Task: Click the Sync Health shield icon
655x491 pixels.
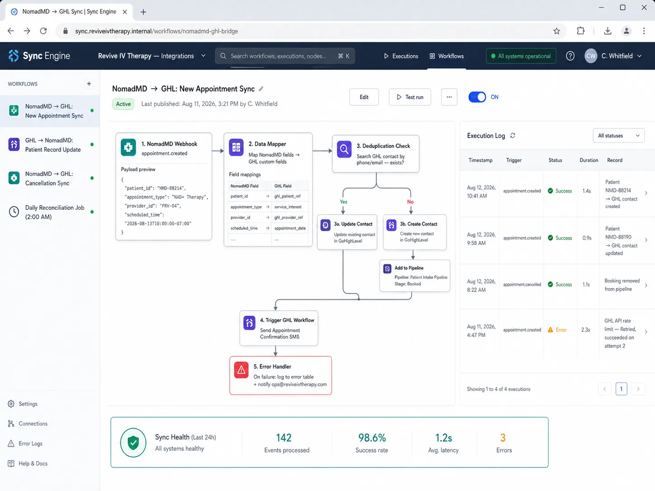Action: click(133, 443)
